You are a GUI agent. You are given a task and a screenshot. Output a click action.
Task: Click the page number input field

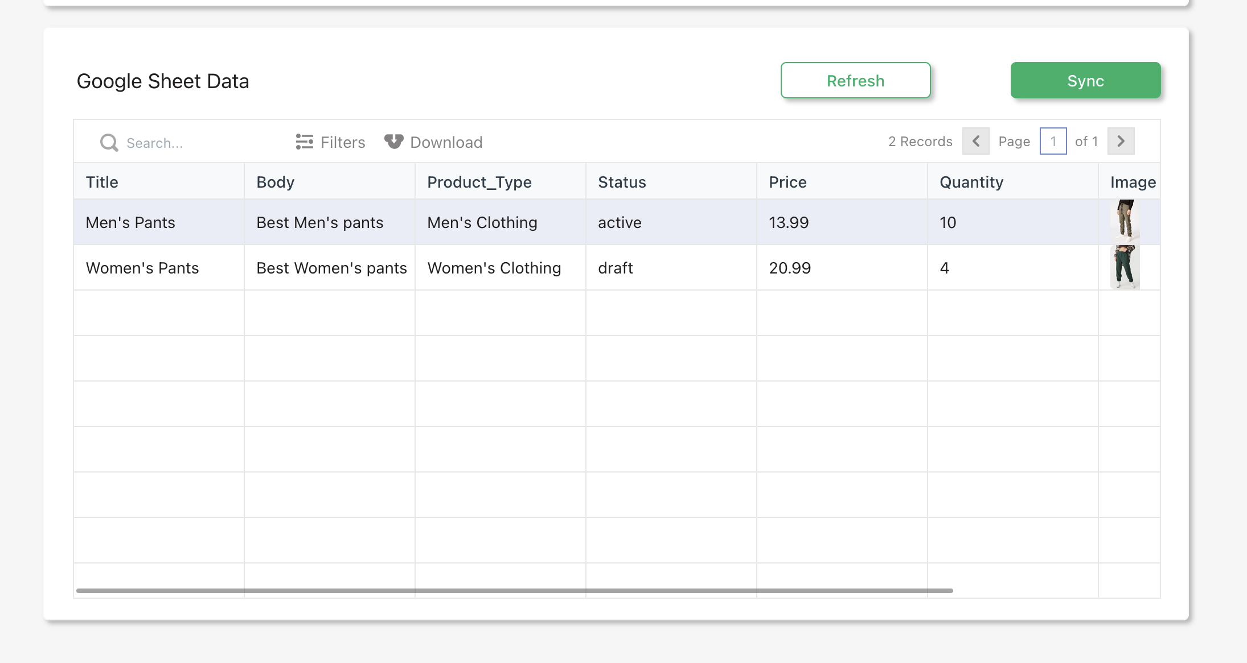(x=1053, y=141)
